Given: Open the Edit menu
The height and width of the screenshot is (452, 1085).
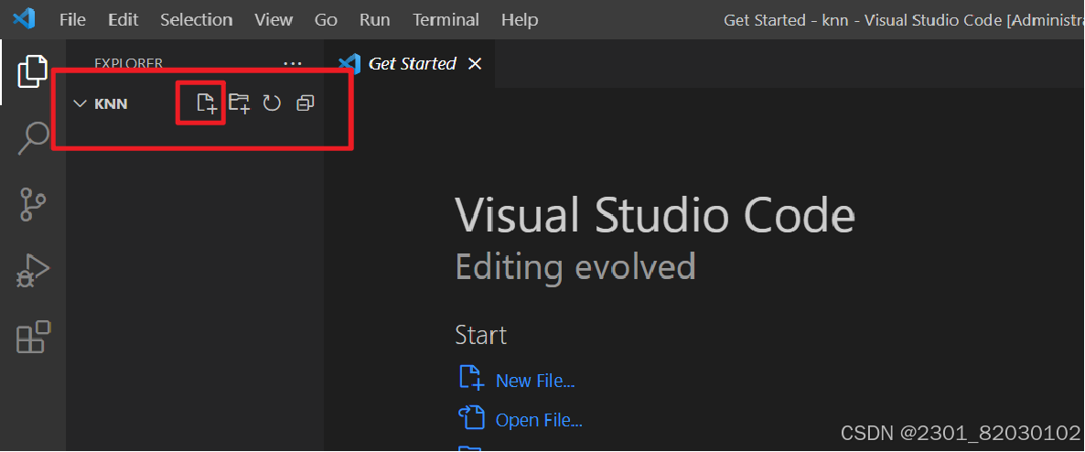Looking at the screenshot, I should point(124,19).
